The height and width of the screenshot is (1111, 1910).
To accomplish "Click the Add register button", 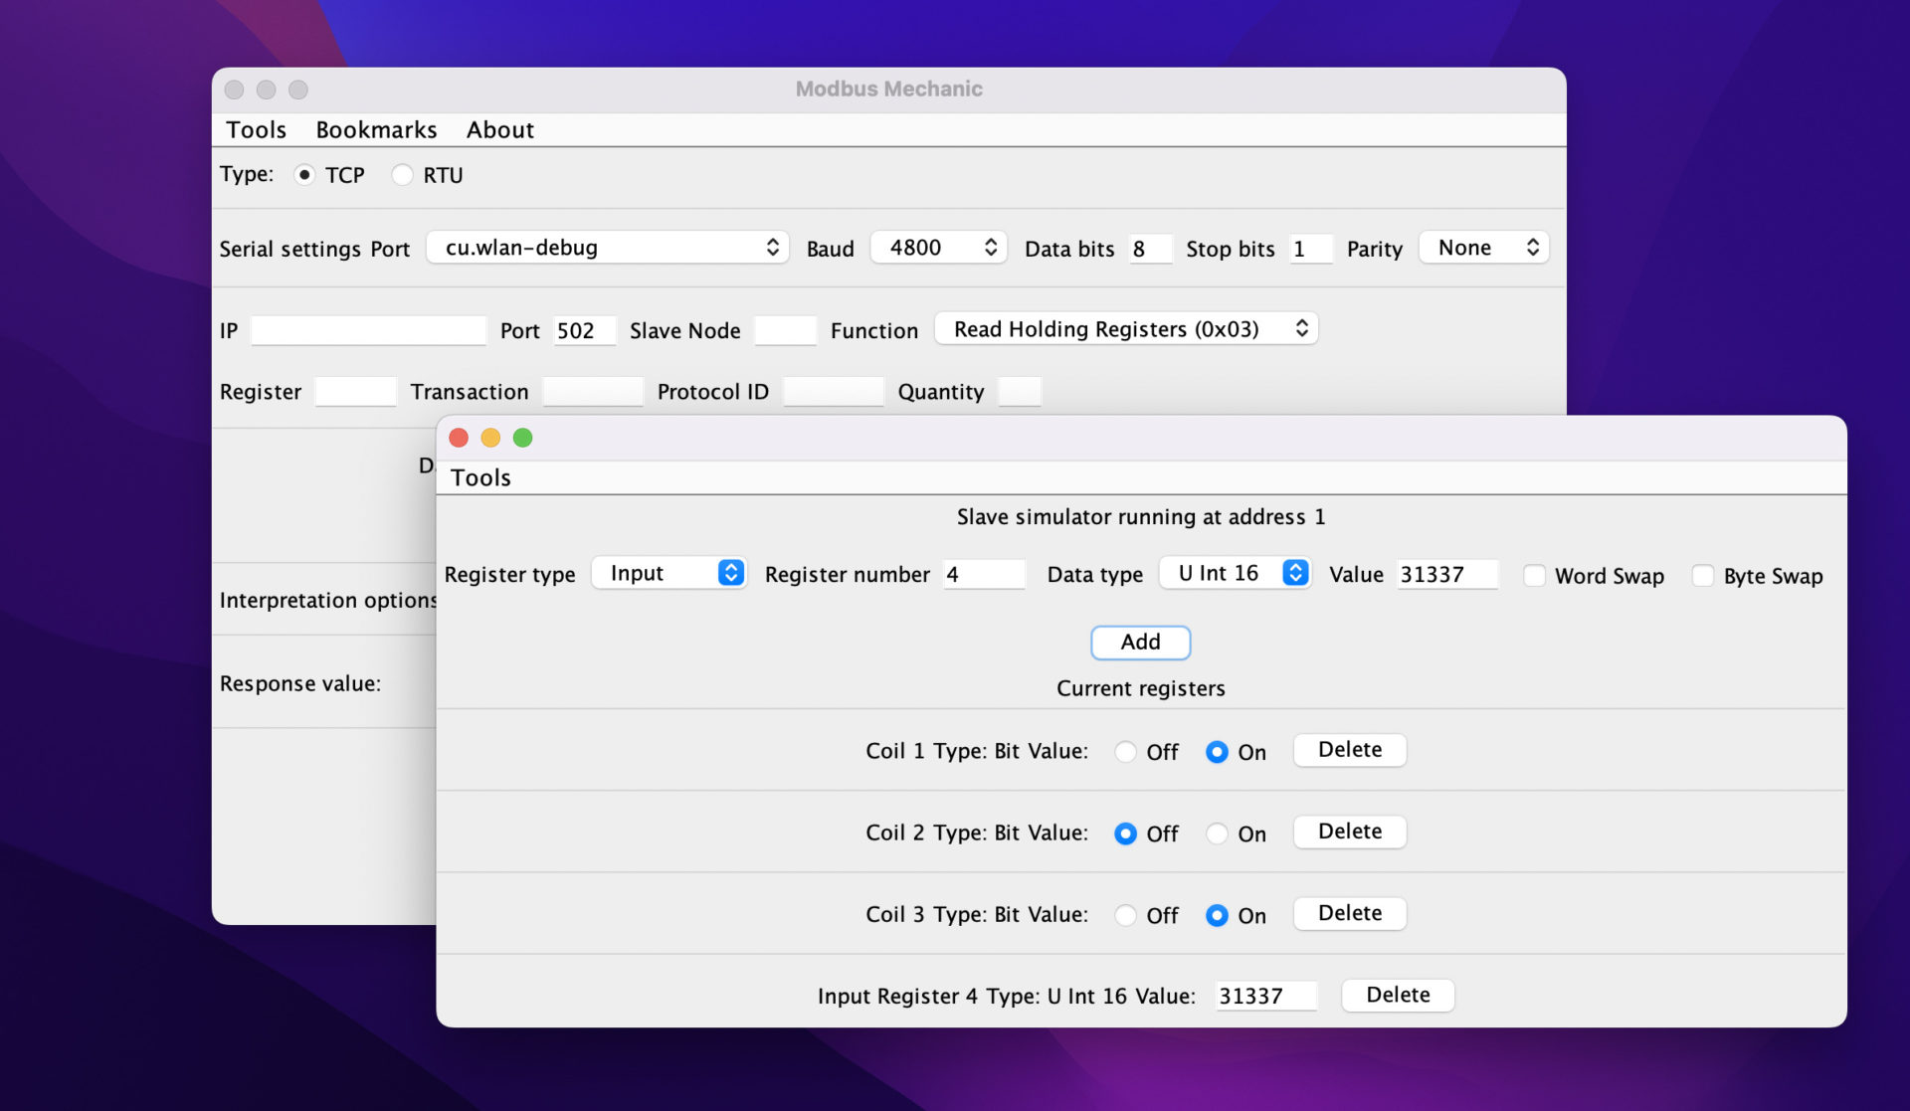I will (x=1140, y=643).
